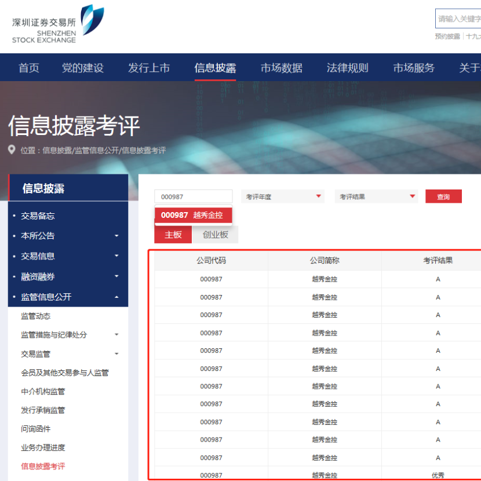Viewport: 481px width, 481px height.
Task: Open the 监管动态 sidebar link
Action: coord(36,316)
